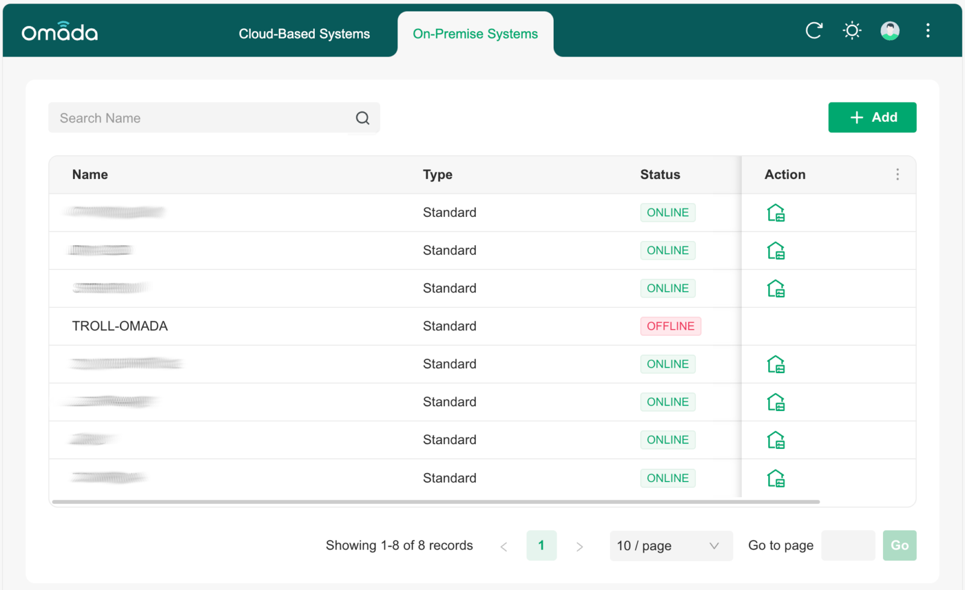Launch the controller in the last row
Image resolution: width=965 pixels, height=590 pixels.
[x=776, y=479]
